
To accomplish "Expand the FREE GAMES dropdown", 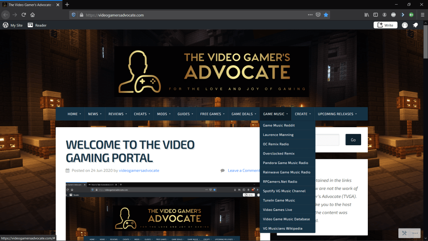I will pos(212,114).
